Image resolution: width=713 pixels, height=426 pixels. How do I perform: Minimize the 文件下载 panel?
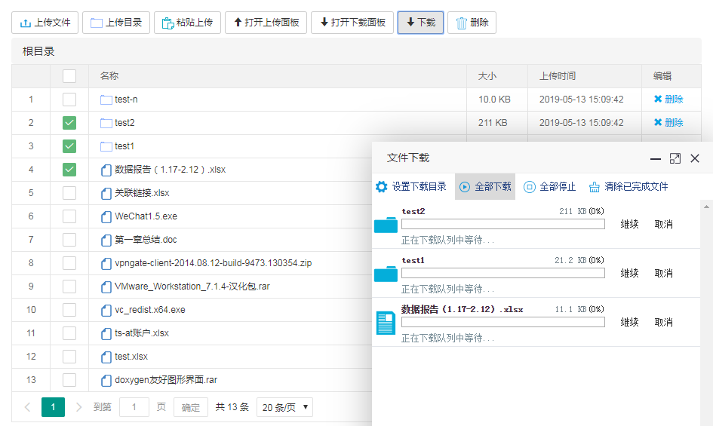tap(655, 158)
